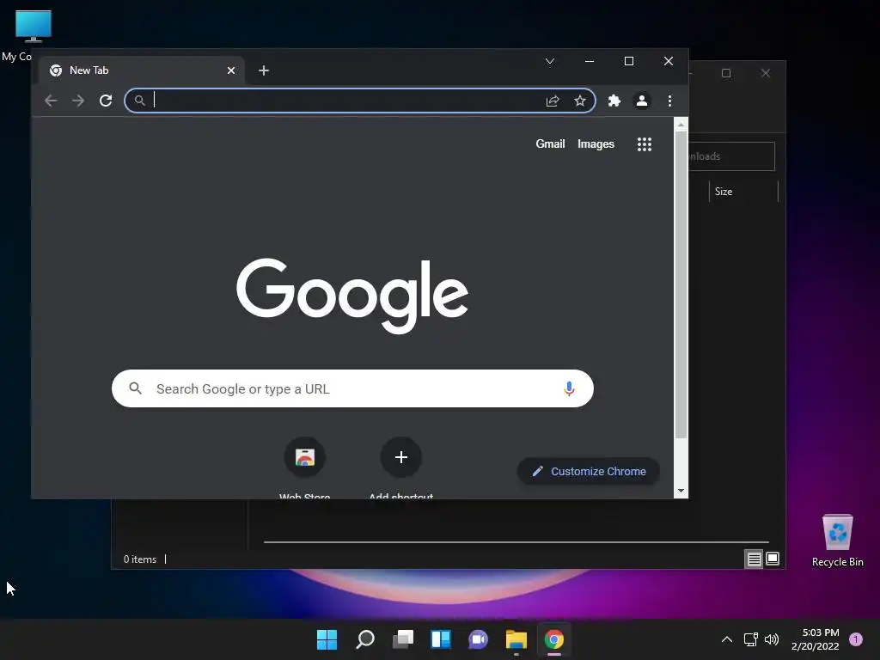Open network status tray icon

750,639
